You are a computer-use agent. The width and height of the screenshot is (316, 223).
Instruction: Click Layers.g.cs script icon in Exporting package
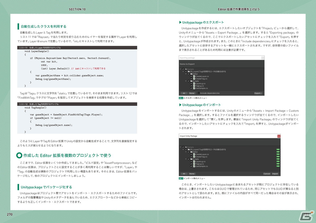click(x=194, y=83)
